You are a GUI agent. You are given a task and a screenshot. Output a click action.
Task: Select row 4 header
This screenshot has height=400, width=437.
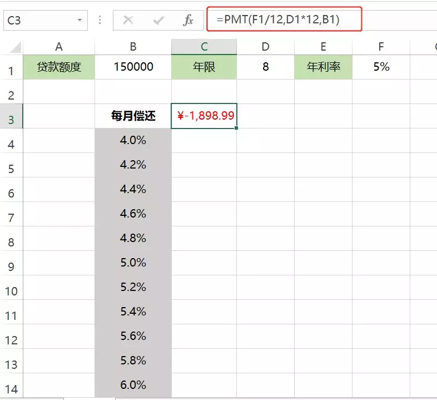tap(11, 141)
